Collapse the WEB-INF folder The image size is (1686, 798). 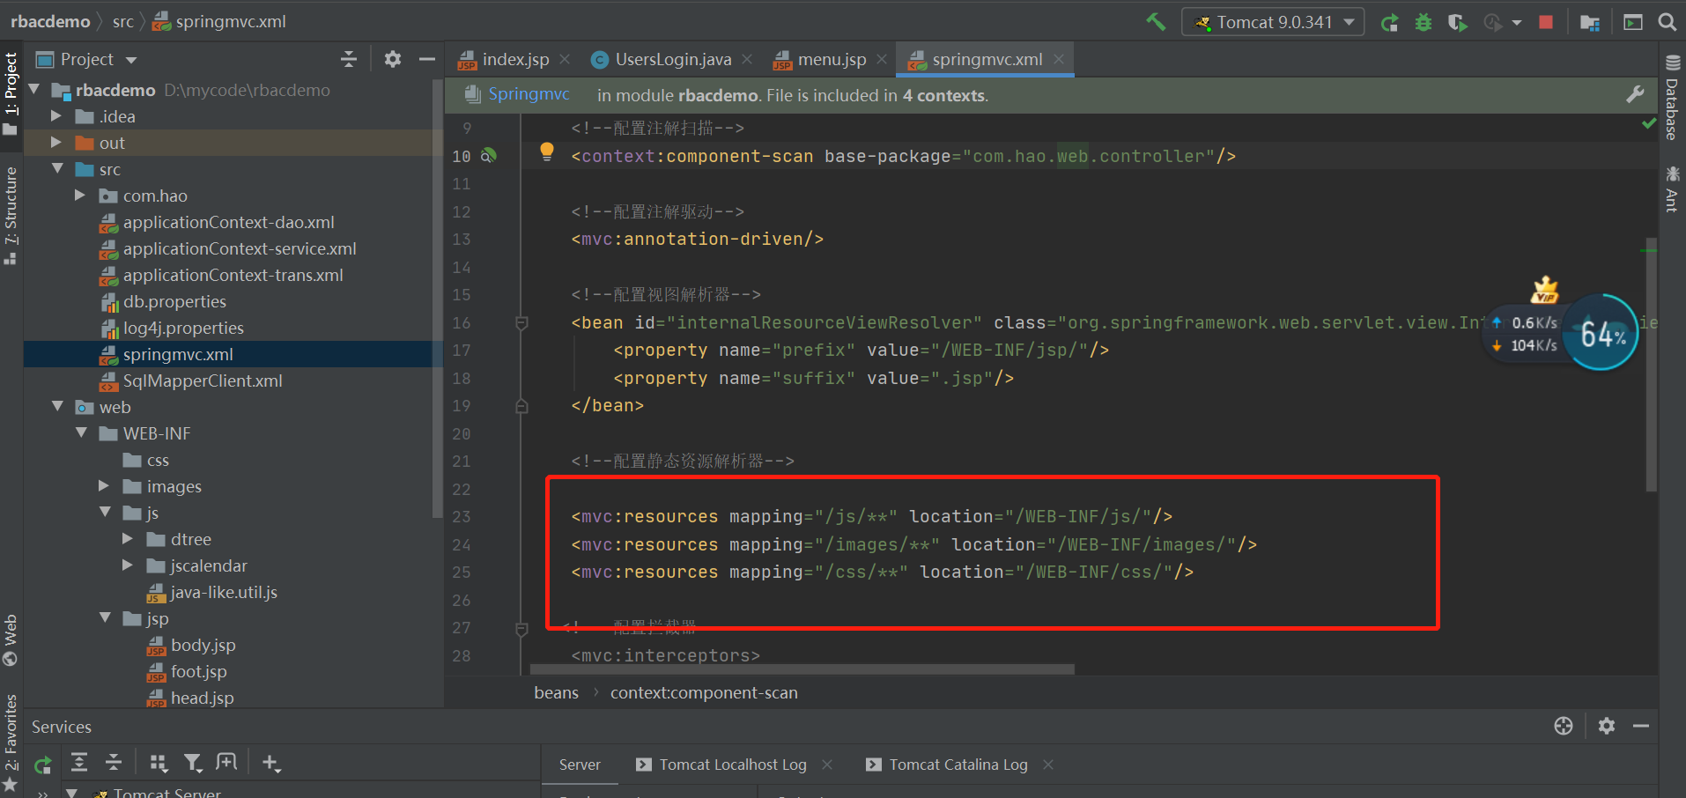[x=82, y=433]
